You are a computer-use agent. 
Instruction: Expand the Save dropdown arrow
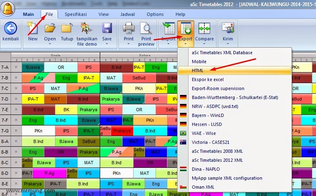[107, 44]
